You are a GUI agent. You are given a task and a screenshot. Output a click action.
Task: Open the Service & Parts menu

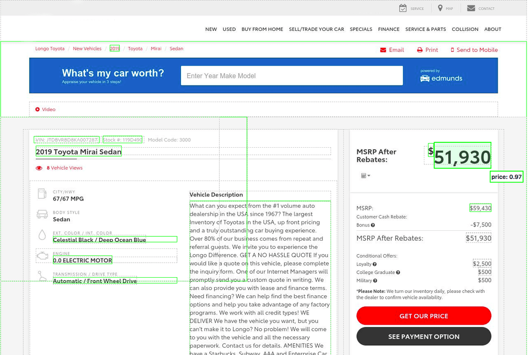point(426,29)
